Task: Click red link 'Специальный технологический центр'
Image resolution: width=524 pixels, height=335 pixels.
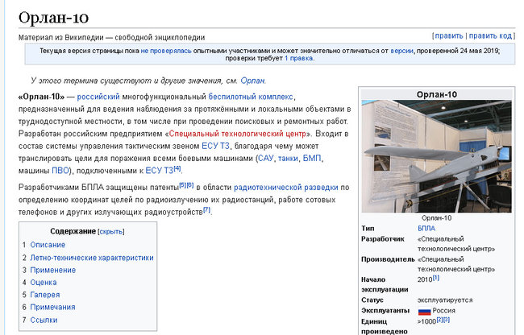Action: click(x=237, y=134)
